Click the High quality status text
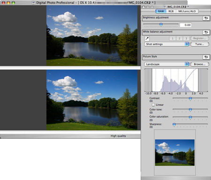This screenshot has height=180, width=211. click(x=118, y=136)
